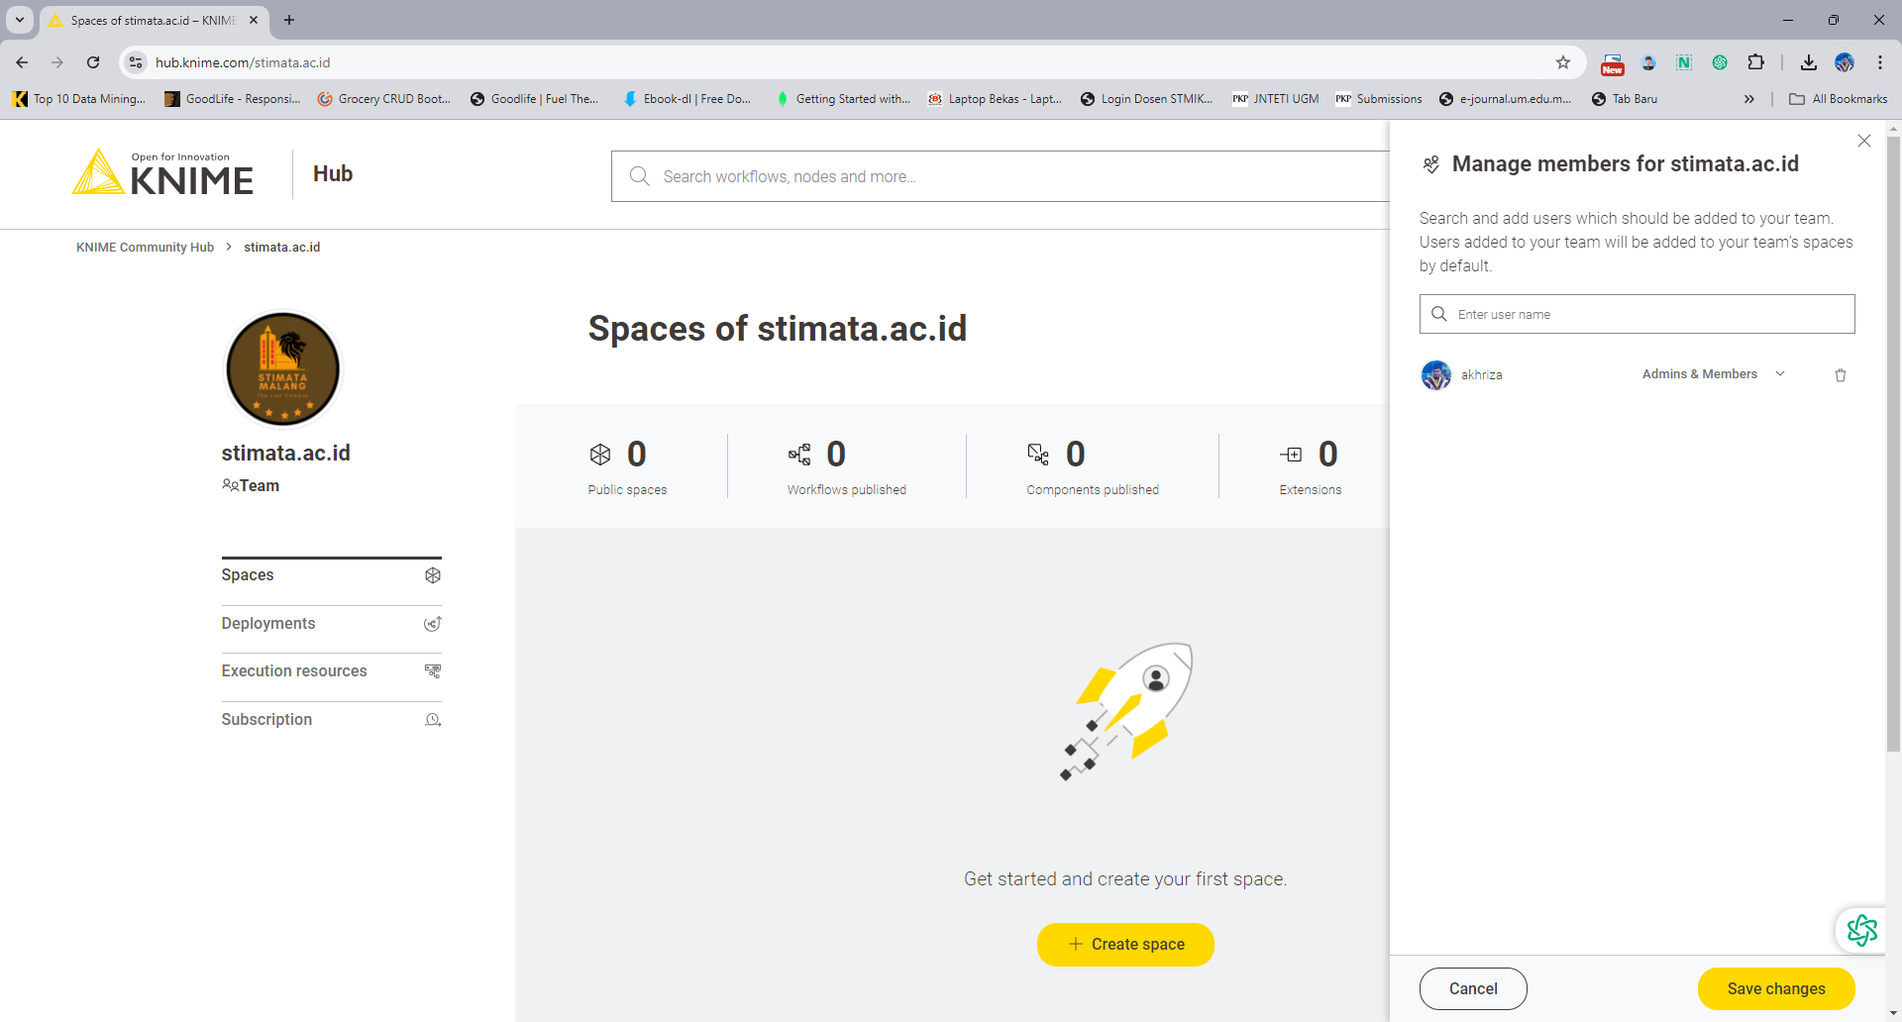
Task: Open the All Bookmarks folder
Action: pyautogui.click(x=1839, y=99)
